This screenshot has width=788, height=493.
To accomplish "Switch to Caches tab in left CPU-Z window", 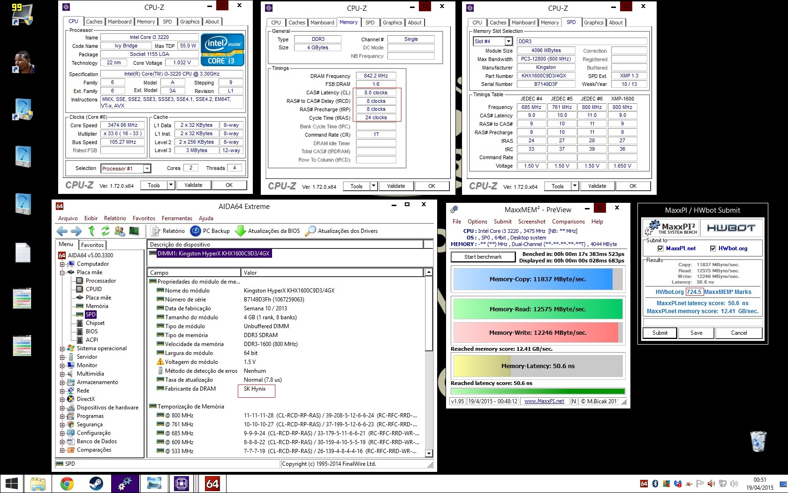I will point(94,22).
